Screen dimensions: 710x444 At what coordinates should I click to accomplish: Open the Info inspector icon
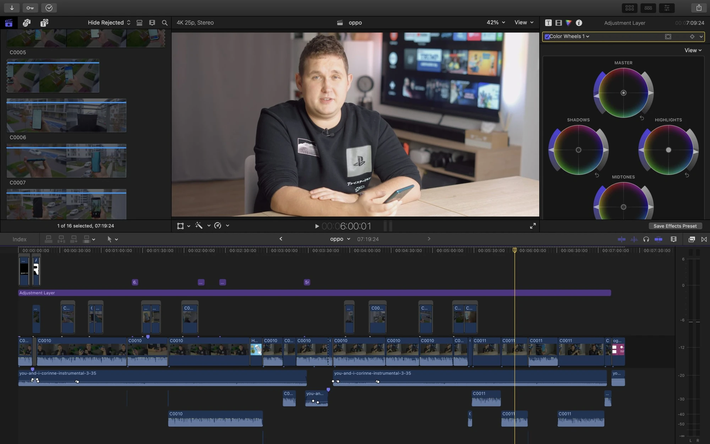tap(579, 23)
